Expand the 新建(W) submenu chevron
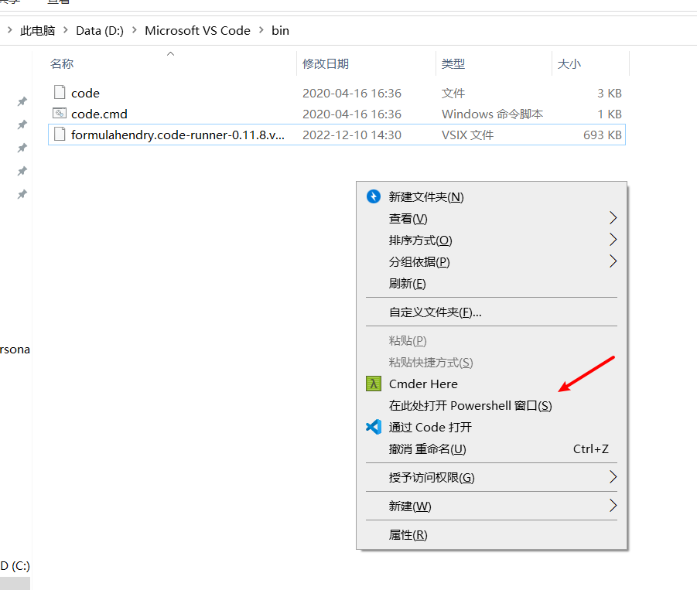Viewport: 697px width, 590px height. pos(613,506)
